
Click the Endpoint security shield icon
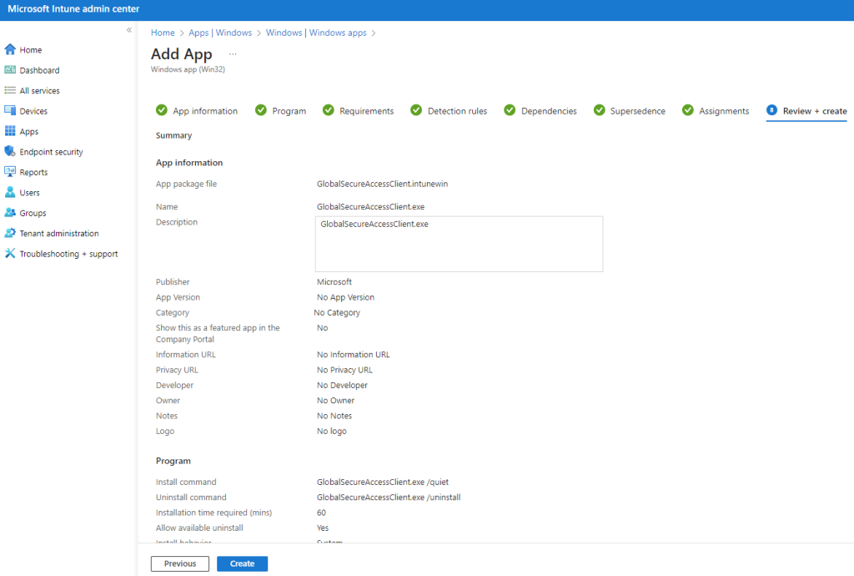coord(10,151)
